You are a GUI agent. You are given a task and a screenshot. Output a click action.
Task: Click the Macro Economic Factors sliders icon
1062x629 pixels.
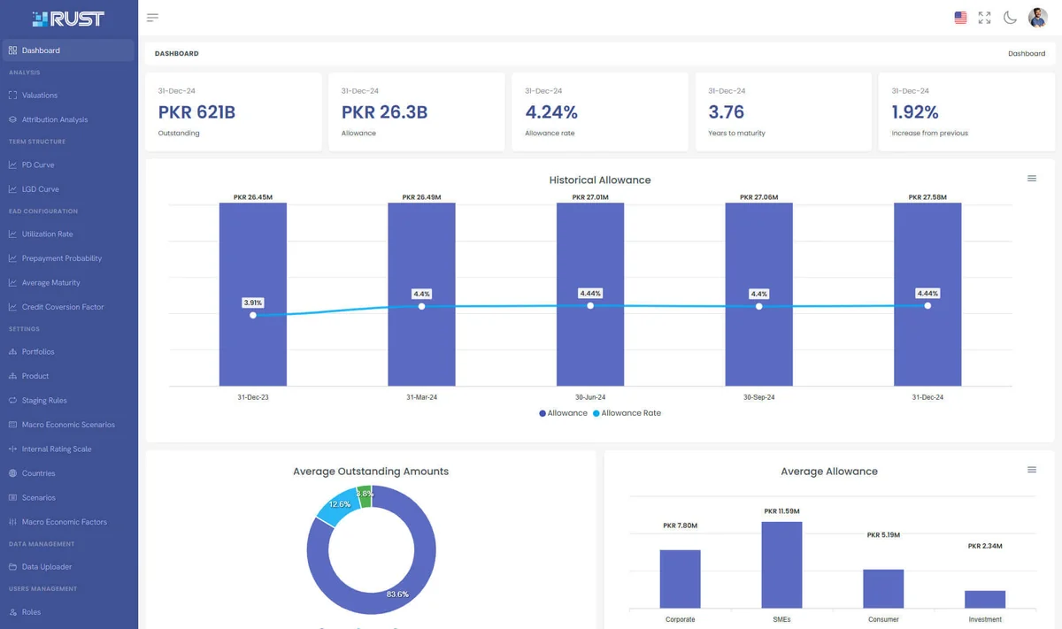[x=12, y=522]
